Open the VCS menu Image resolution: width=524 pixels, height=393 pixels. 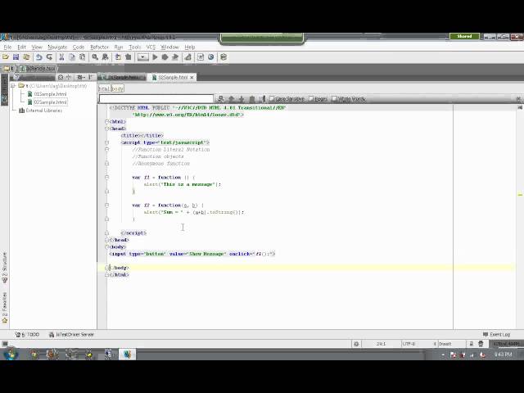151,47
